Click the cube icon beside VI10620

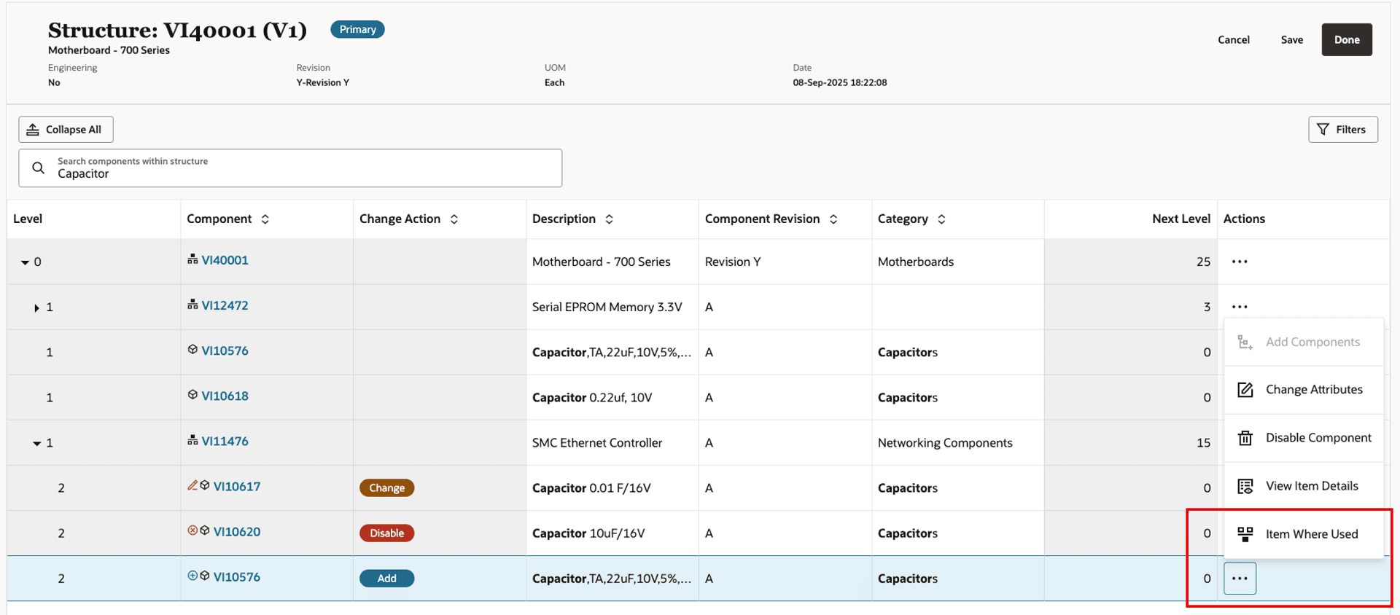point(205,530)
